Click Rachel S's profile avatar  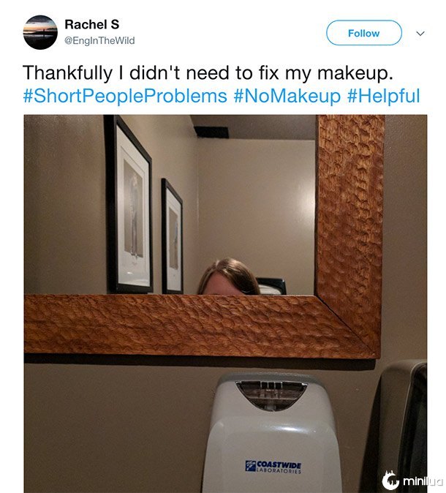click(40, 33)
